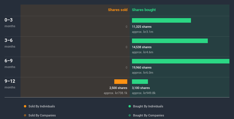
Task: Click the green bar for 3–6 months
Action: click(x=170, y=41)
